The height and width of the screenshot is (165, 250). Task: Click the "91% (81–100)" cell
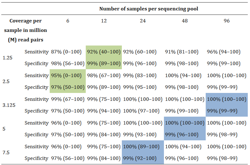tap(182, 52)
